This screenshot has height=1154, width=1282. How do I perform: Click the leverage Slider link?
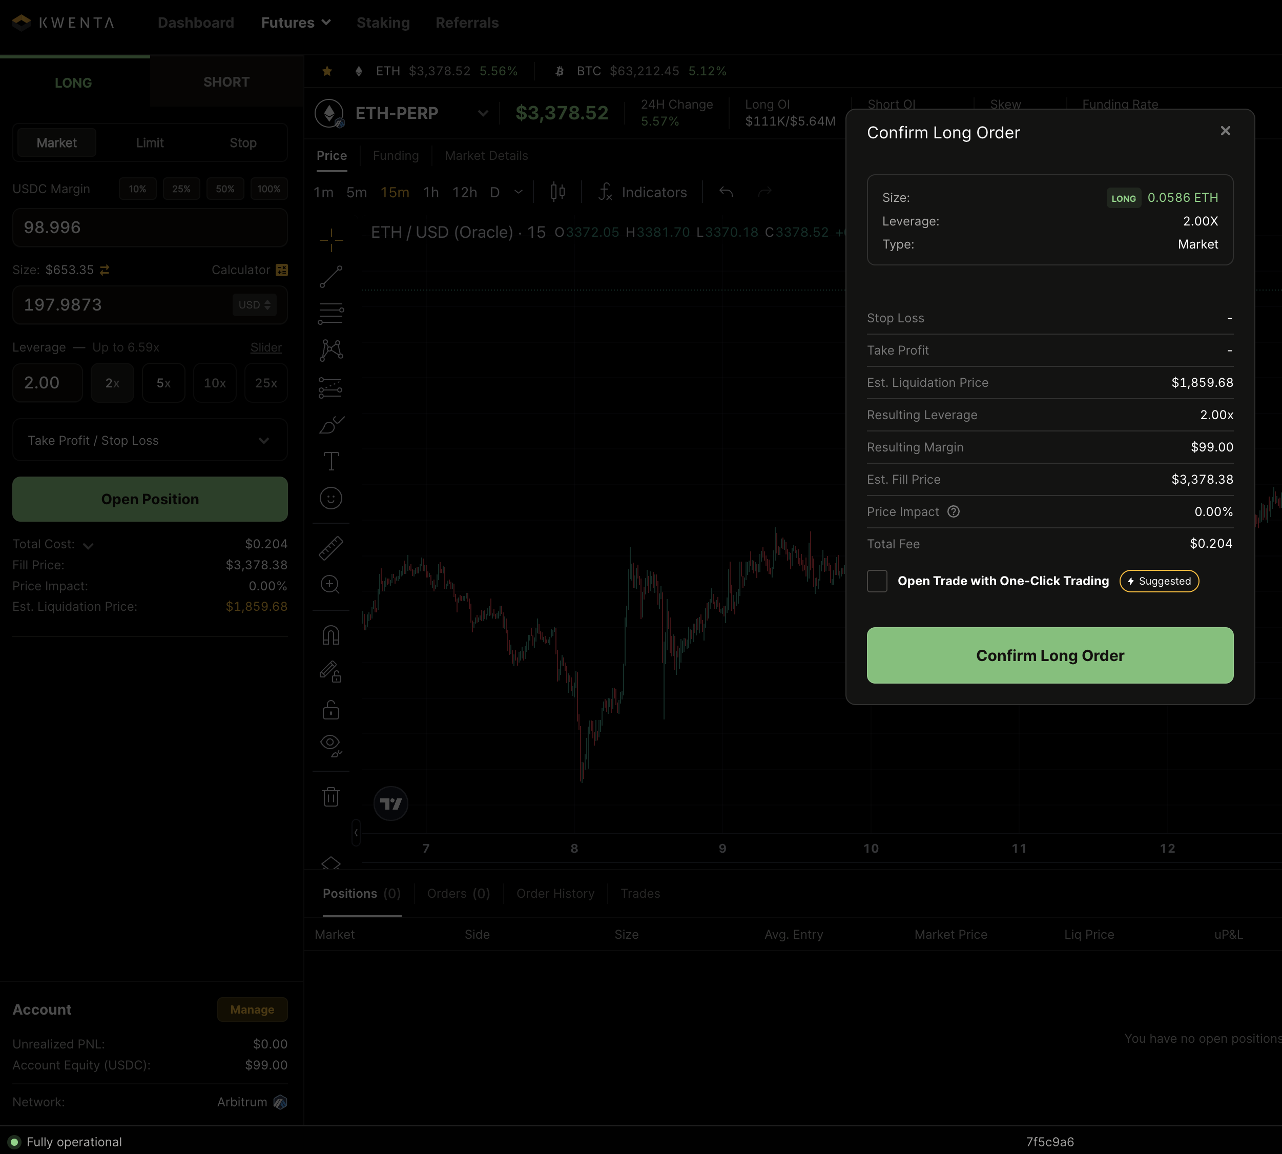265,347
